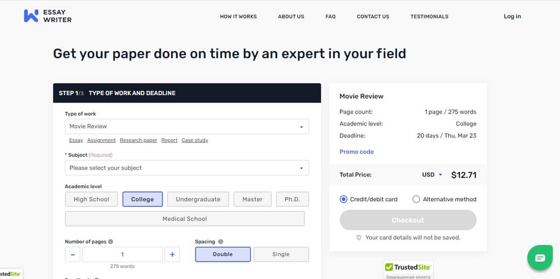The height and width of the screenshot is (279, 560).
Task: Open the FAQ menu item
Action: tap(330, 16)
